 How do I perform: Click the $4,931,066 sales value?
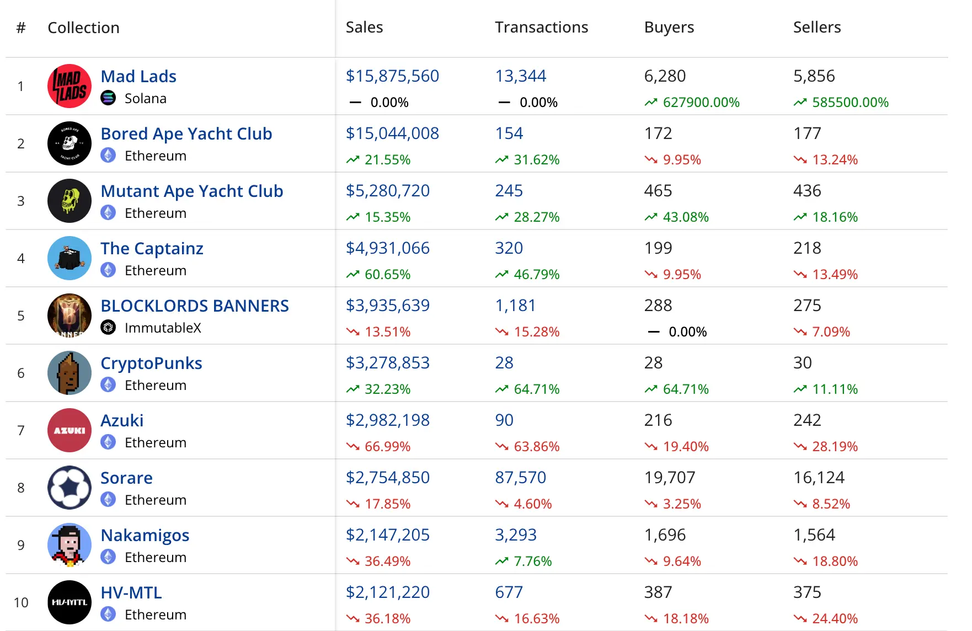pos(388,248)
